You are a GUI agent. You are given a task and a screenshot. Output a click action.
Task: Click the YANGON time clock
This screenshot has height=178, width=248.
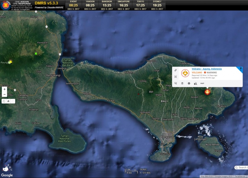(90, 5)
